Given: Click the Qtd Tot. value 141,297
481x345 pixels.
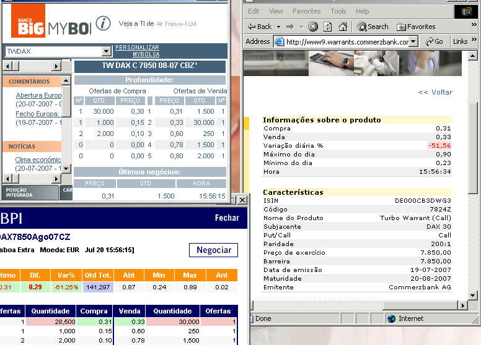Looking at the screenshot, I should pos(98,287).
